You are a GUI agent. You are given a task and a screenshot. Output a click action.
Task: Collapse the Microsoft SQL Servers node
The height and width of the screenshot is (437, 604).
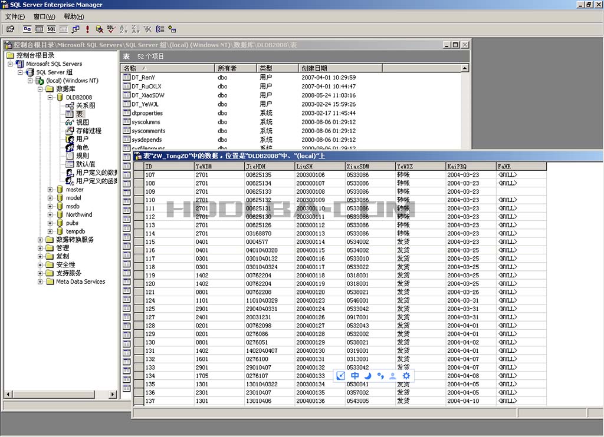tap(11, 64)
